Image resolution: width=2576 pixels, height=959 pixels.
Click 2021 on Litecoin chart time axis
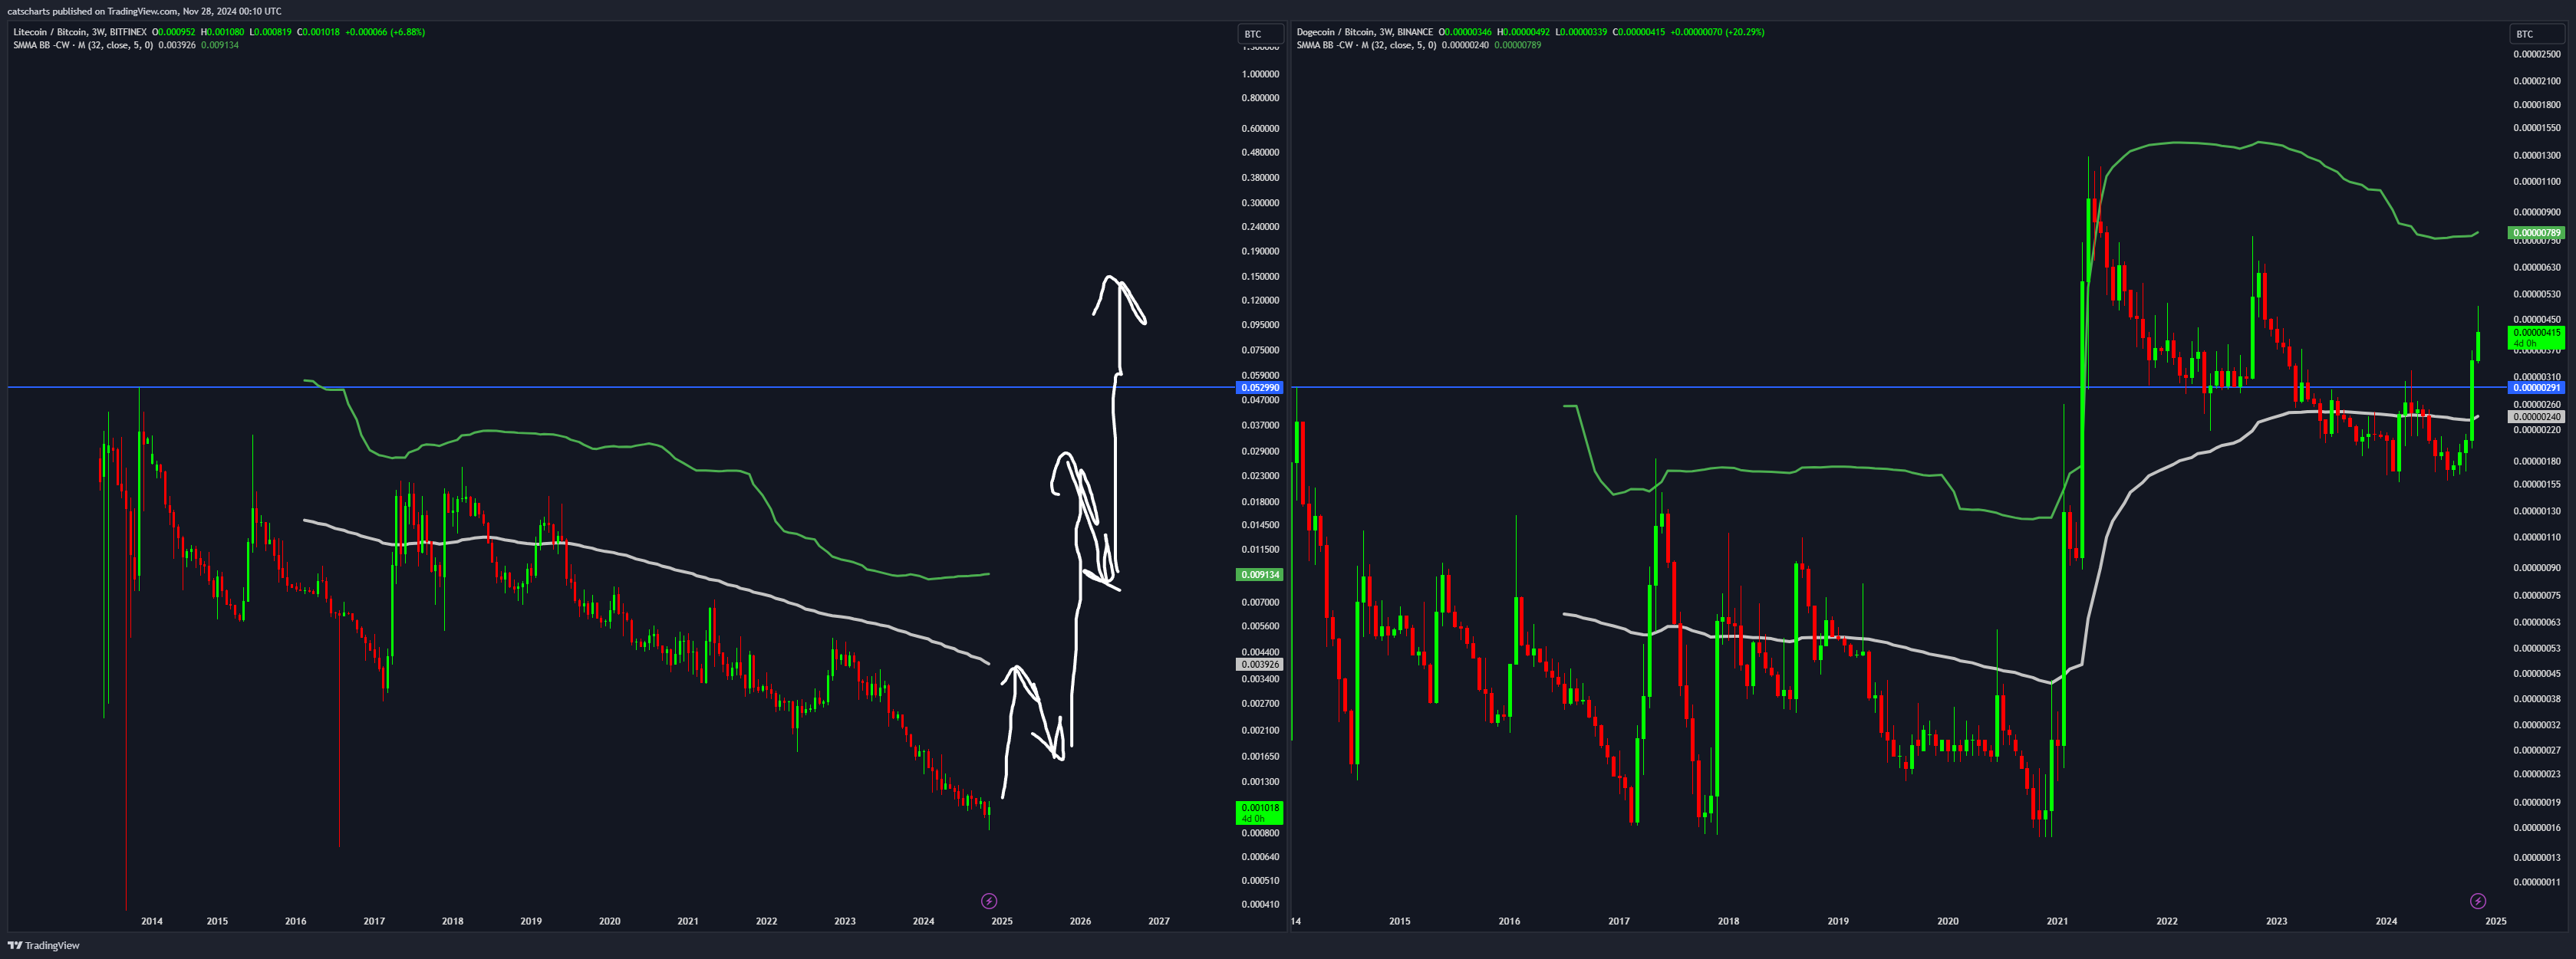point(688,921)
